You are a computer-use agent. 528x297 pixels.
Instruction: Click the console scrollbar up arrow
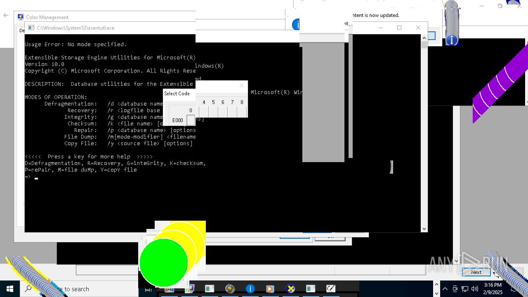(x=424, y=38)
